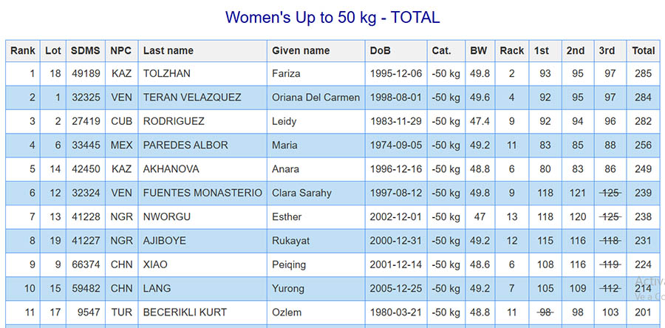The image size is (665, 328).
Task: Click PAREDES ALBOR last name cell
Action: (x=185, y=146)
